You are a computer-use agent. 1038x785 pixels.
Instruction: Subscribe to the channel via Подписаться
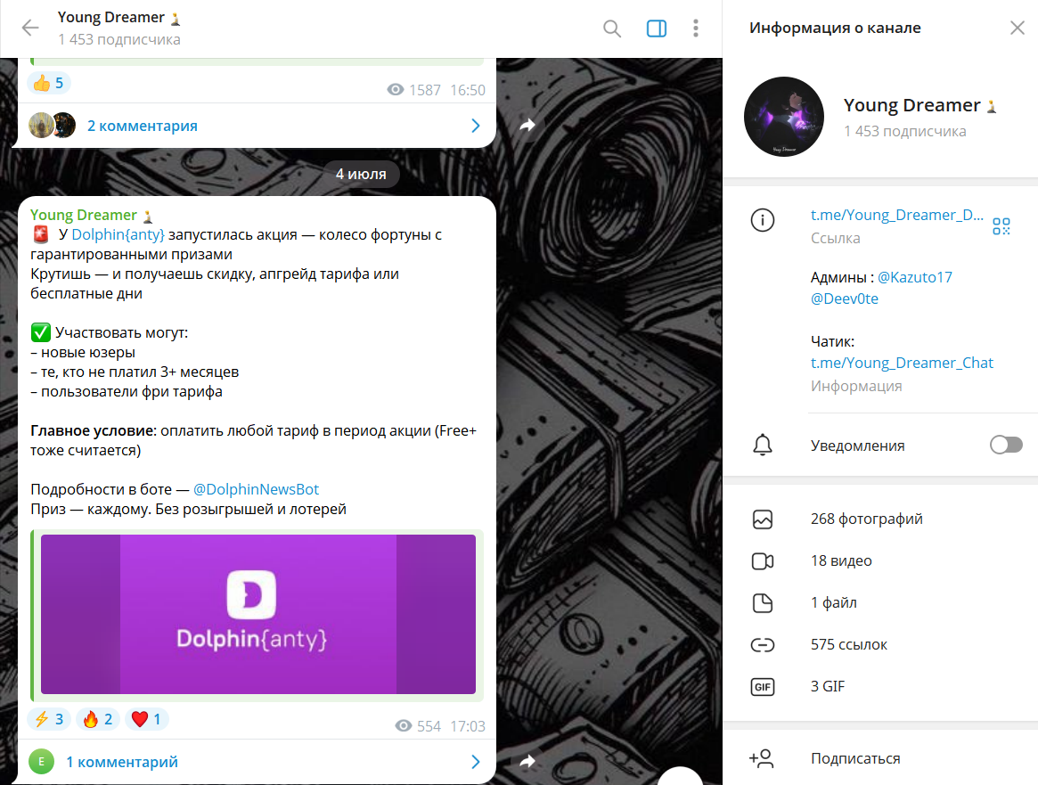tap(880, 758)
